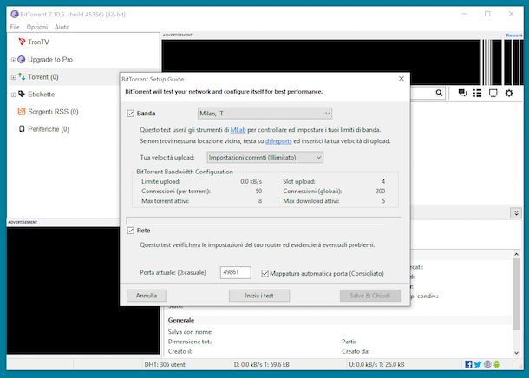
Task: Collapse the detail pane chevron button
Action: pyautogui.click(x=516, y=213)
